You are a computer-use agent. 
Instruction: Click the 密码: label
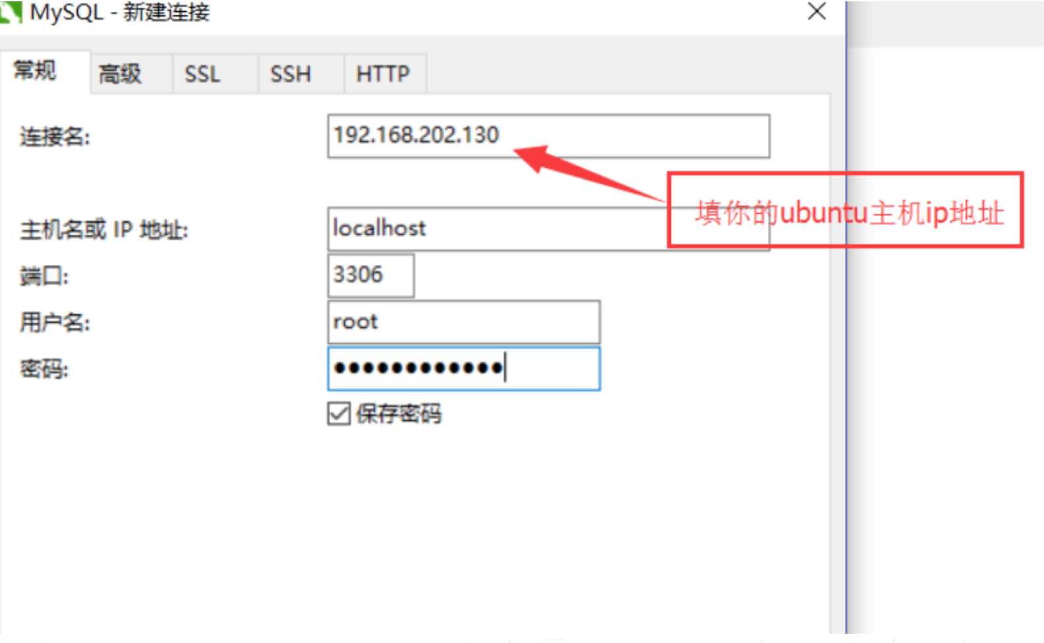pos(44,369)
